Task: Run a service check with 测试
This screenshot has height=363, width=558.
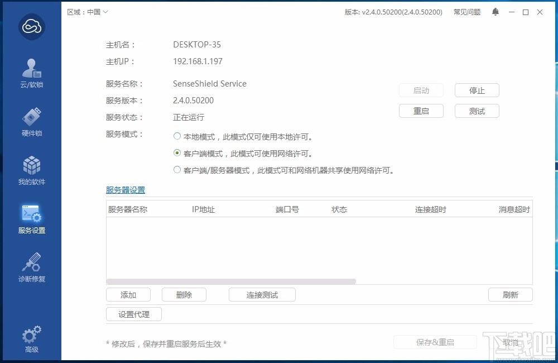Action: (x=477, y=111)
